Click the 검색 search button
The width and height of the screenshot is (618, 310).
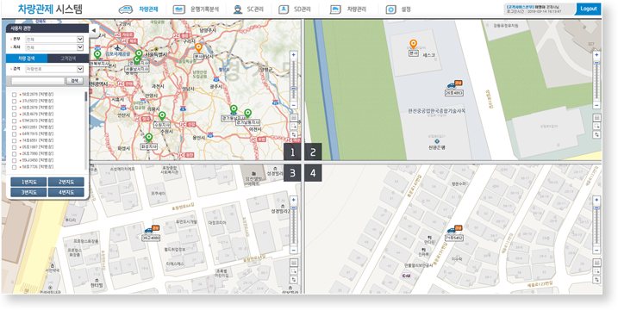(x=74, y=81)
